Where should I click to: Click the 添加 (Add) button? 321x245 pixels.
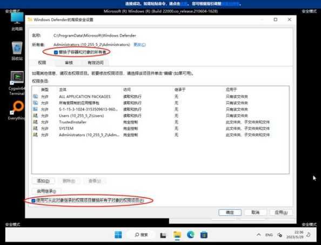click(43, 181)
